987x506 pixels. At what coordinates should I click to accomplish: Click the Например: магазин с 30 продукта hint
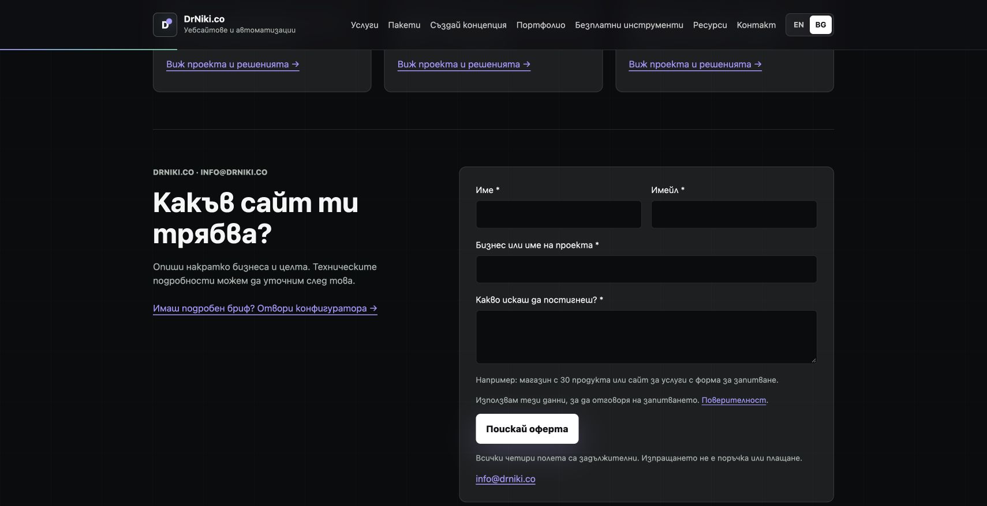627,380
